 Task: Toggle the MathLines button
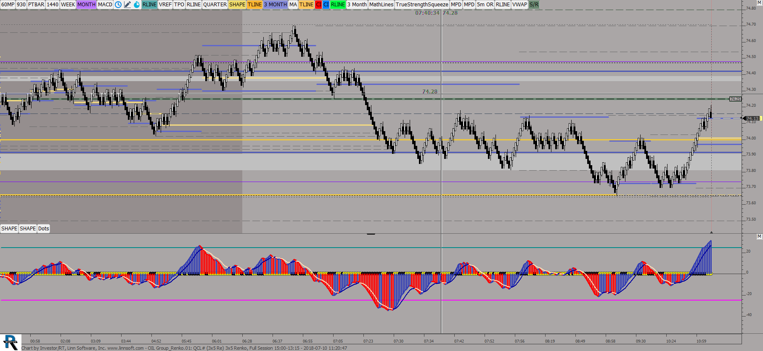[381, 5]
